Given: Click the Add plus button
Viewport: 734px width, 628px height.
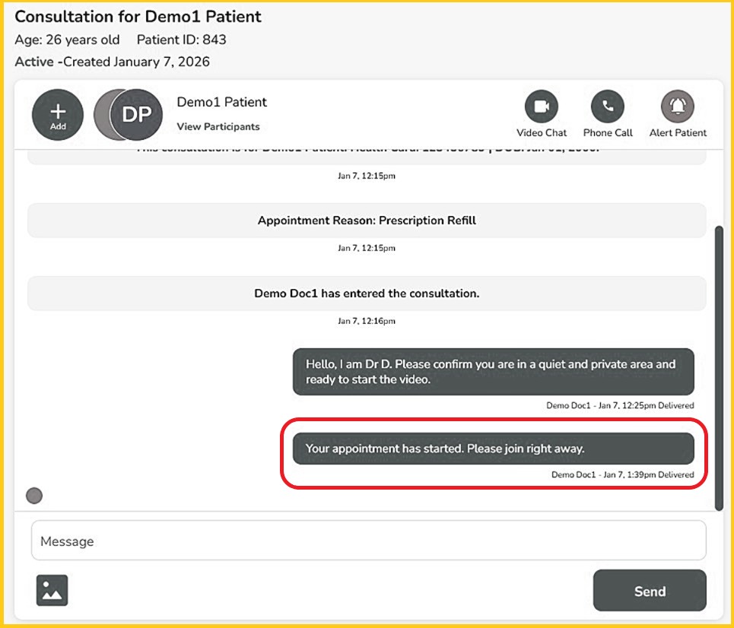Looking at the screenshot, I should (58, 115).
